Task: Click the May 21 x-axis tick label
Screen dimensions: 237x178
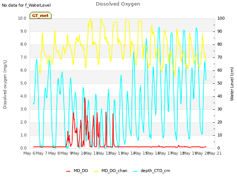Action: [214, 153]
